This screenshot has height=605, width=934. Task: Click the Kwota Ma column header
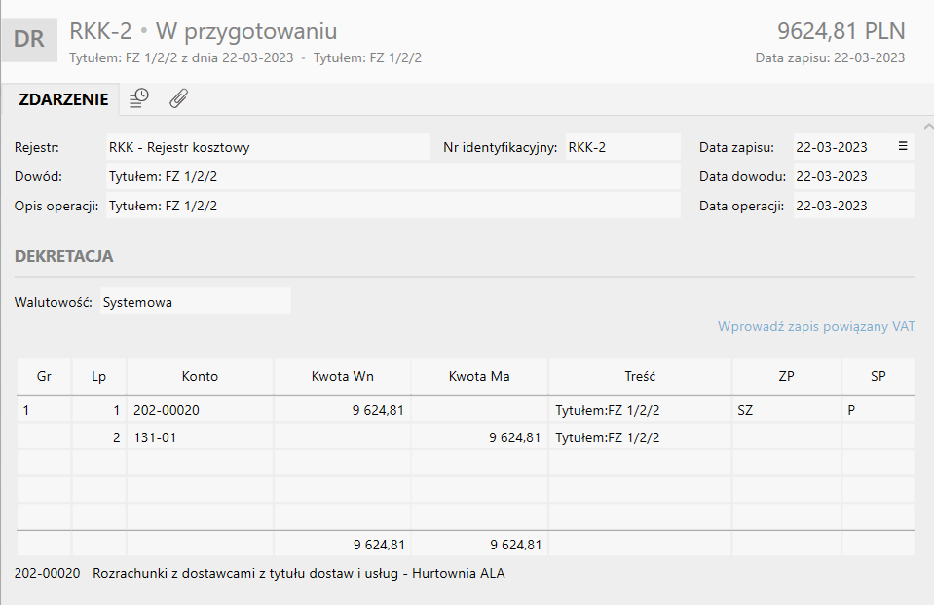tap(479, 376)
